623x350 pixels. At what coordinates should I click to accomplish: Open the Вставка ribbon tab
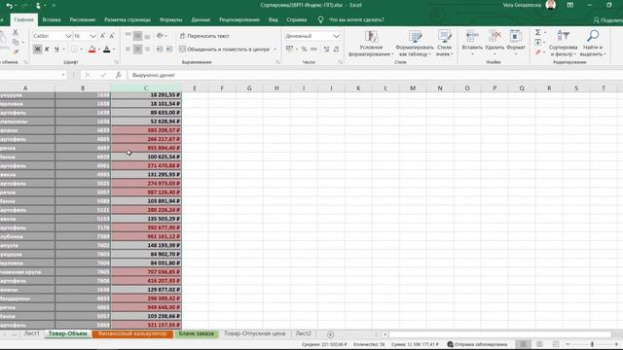(x=52, y=19)
